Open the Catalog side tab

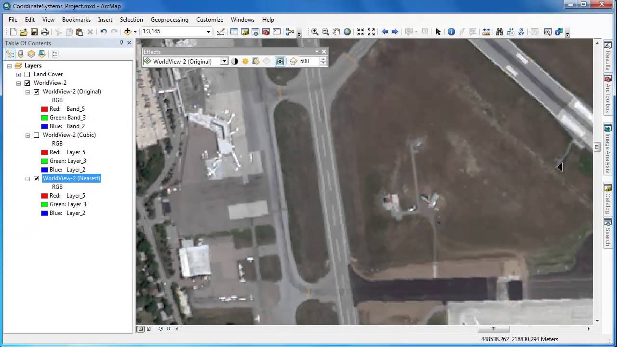tap(608, 199)
